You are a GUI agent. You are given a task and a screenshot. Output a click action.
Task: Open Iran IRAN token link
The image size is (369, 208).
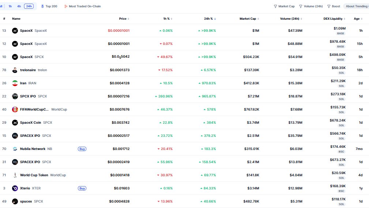(28, 83)
